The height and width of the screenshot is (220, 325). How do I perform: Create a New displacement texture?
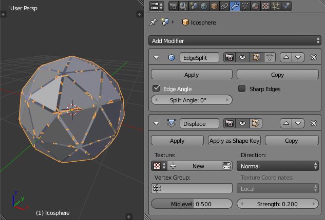[x=195, y=166]
